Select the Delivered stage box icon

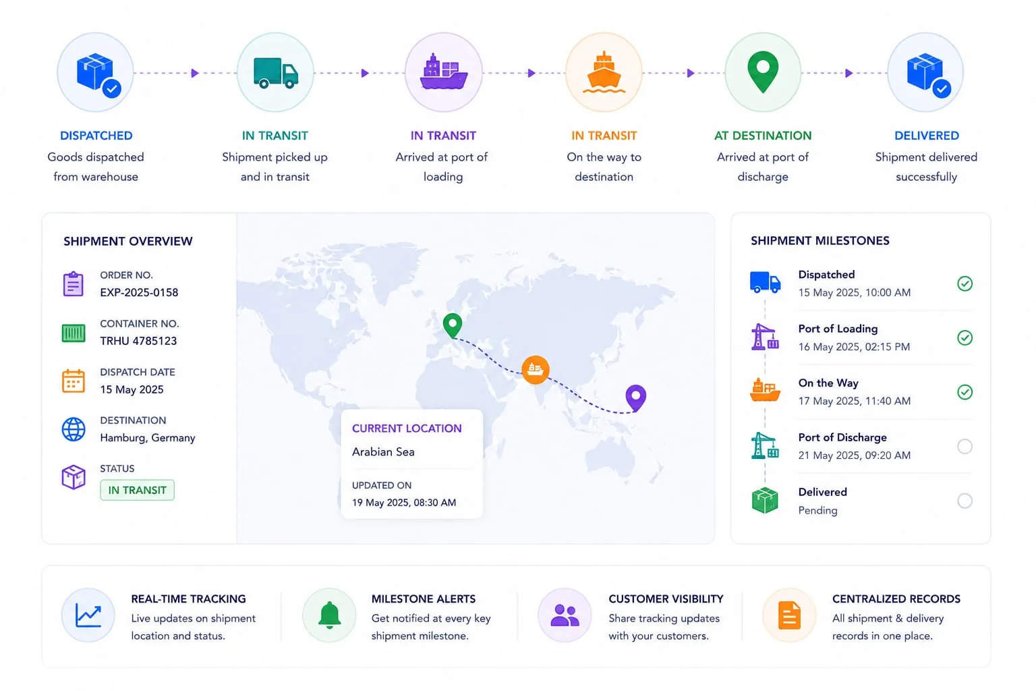(x=925, y=73)
